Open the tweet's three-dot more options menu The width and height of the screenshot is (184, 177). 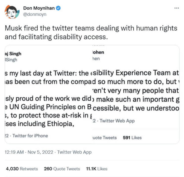click(x=177, y=8)
